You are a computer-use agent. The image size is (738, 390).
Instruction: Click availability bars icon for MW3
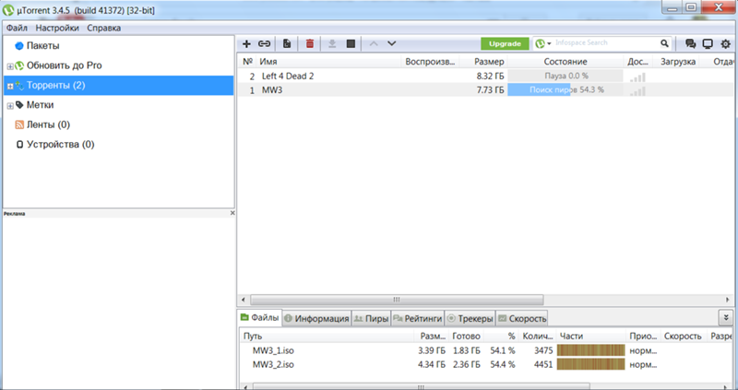click(637, 90)
